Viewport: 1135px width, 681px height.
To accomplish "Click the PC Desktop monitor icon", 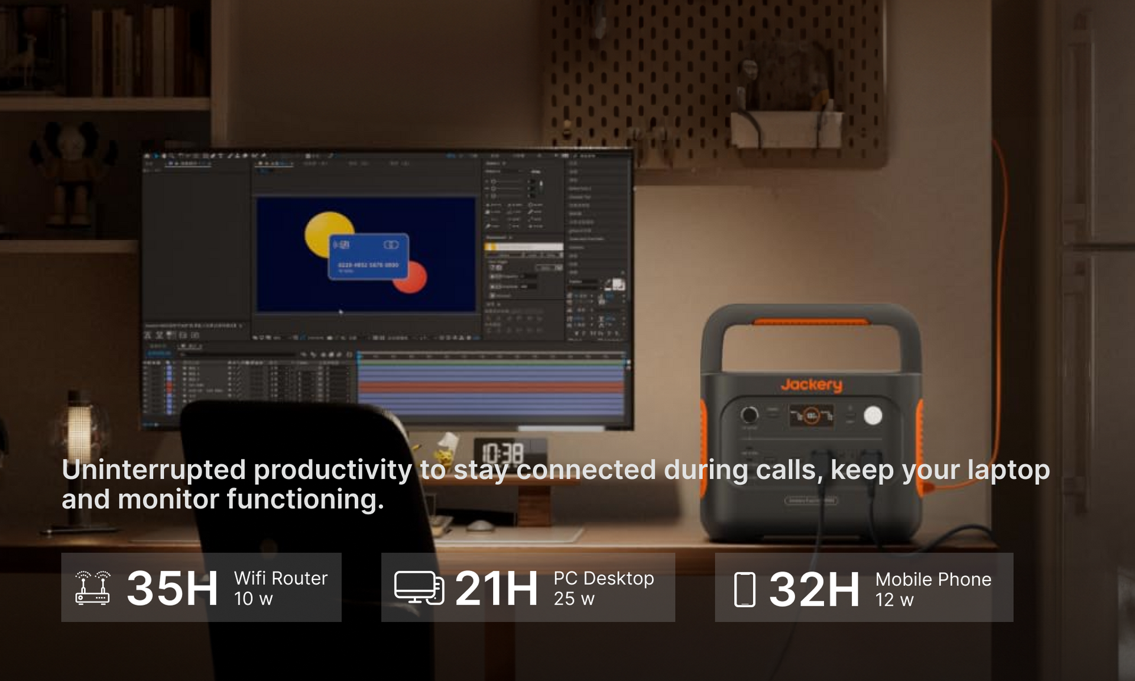I will [x=419, y=588].
